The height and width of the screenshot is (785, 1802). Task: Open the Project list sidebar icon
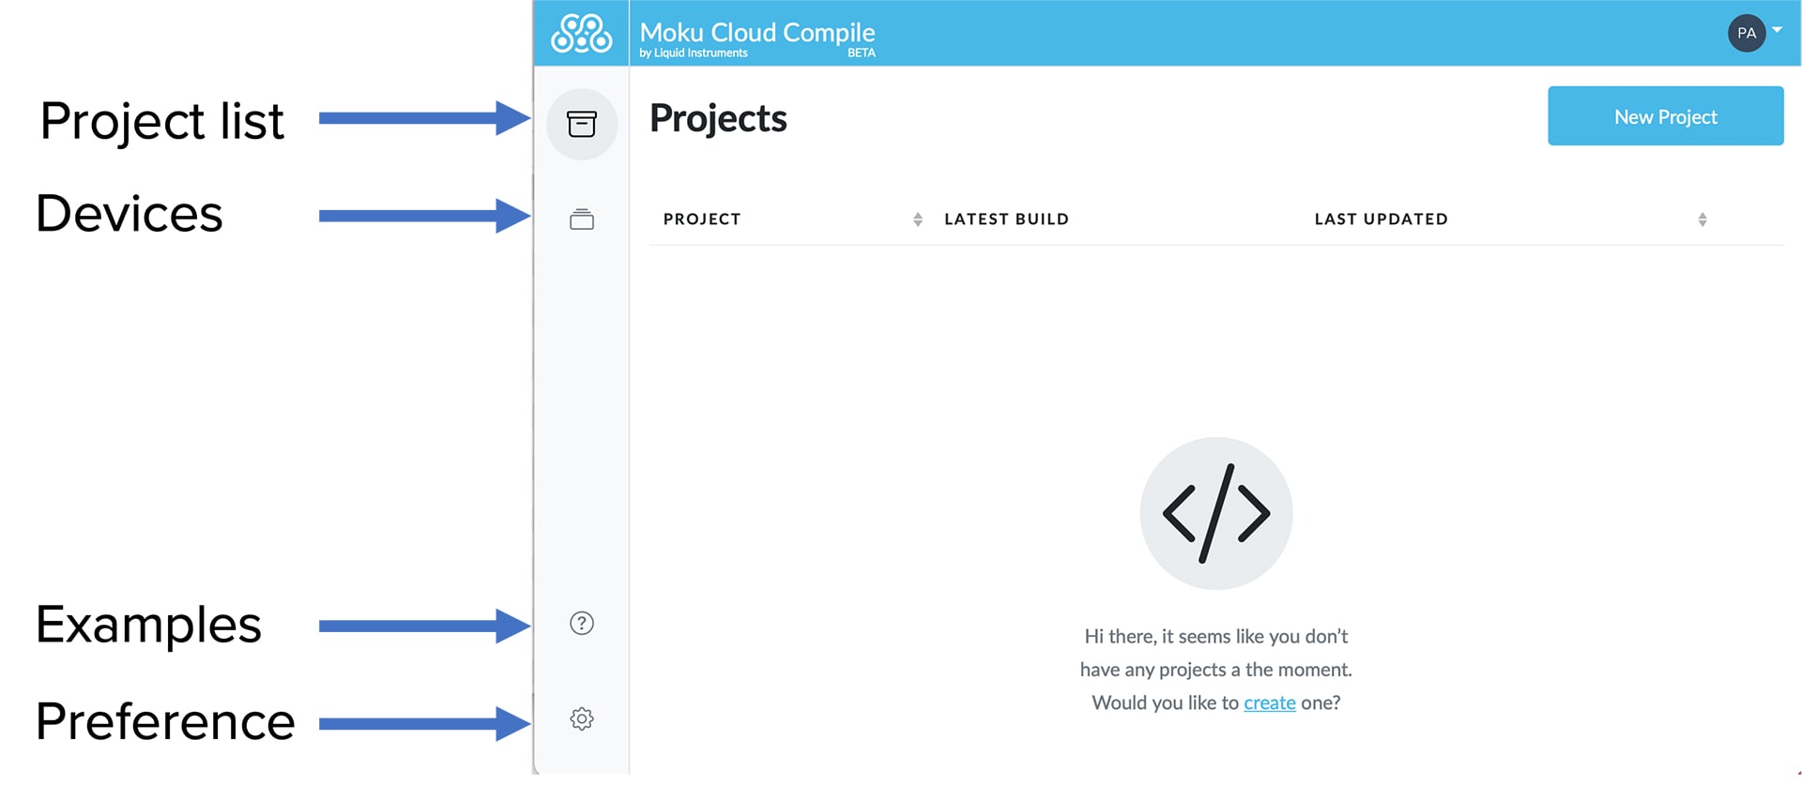pos(581,125)
